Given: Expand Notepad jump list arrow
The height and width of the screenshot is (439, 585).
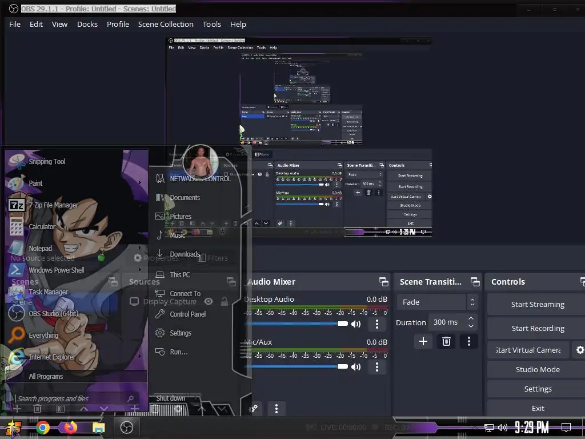Looking at the screenshot, I should pos(140,248).
